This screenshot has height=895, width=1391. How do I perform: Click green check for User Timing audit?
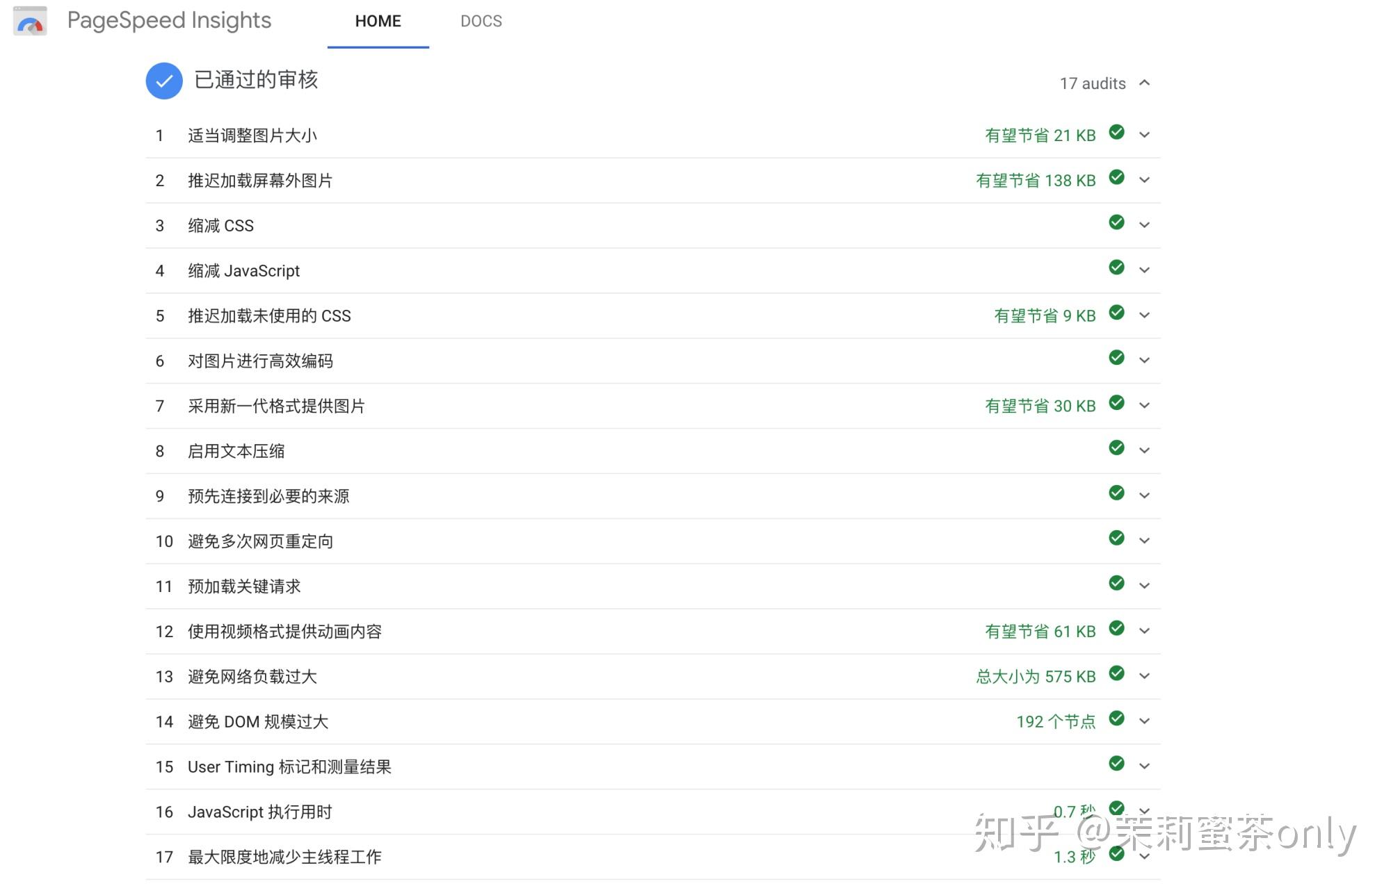[1116, 764]
